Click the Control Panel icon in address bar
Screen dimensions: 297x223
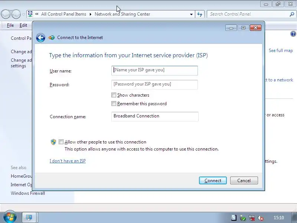(30, 14)
